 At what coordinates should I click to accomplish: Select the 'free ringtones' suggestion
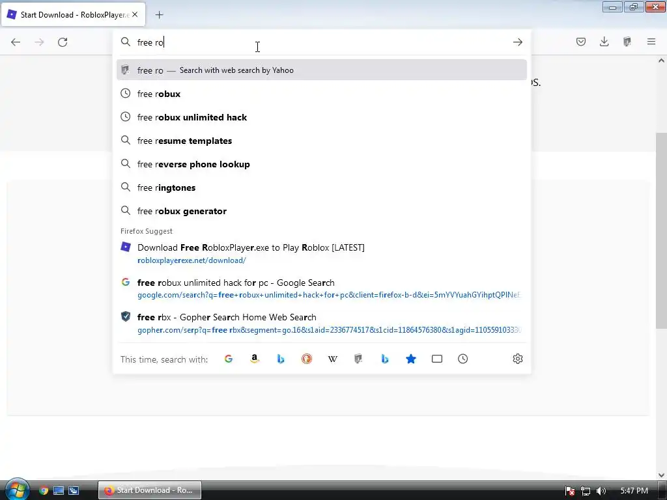[322, 187]
